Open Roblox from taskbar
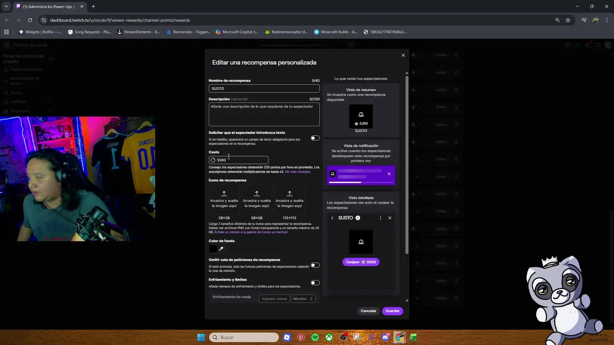Viewport: 614px width, 345px height. 287,337
